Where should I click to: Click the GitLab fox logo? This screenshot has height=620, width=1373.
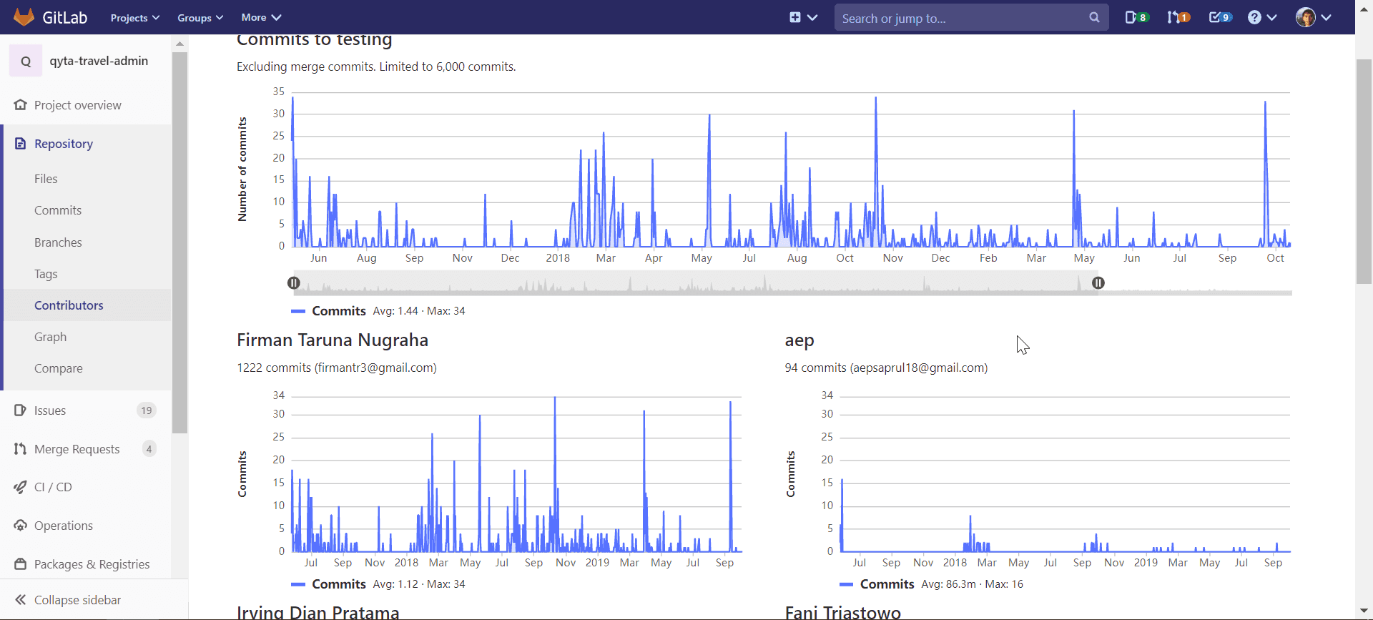(x=24, y=17)
